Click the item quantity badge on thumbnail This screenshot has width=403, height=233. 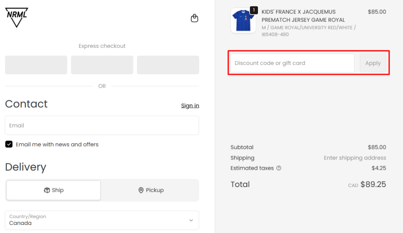254,10
